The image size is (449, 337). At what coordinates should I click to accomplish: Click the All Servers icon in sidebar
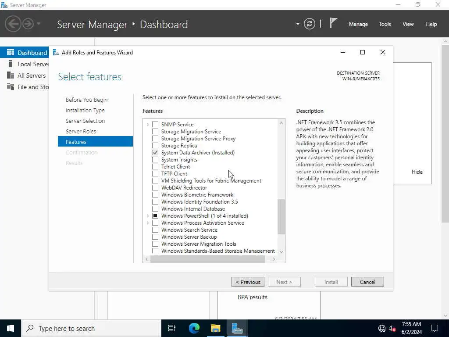click(x=11, y=75)
